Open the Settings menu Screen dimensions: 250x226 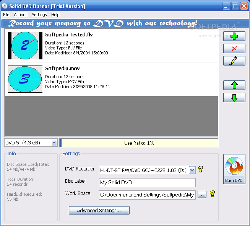[x=39, y=15]
